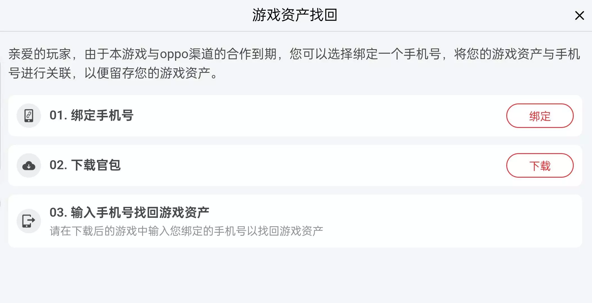Click the 游戏资产找回 title text

(294, 15)
